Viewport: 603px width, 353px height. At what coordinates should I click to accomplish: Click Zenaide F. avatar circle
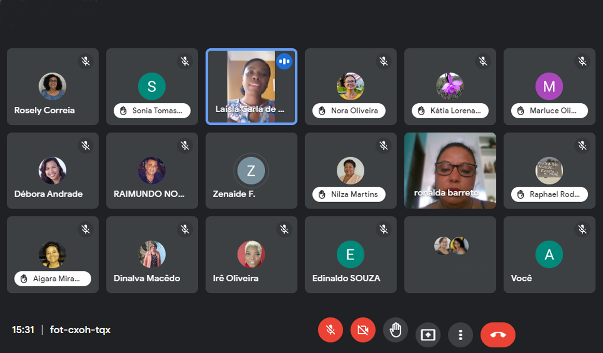[x=251, y=171]
